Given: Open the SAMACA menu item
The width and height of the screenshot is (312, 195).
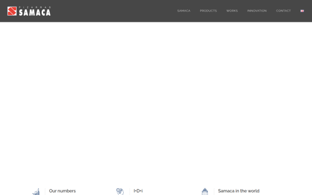Looking at the screenshot, I should (x=184, y=11).
